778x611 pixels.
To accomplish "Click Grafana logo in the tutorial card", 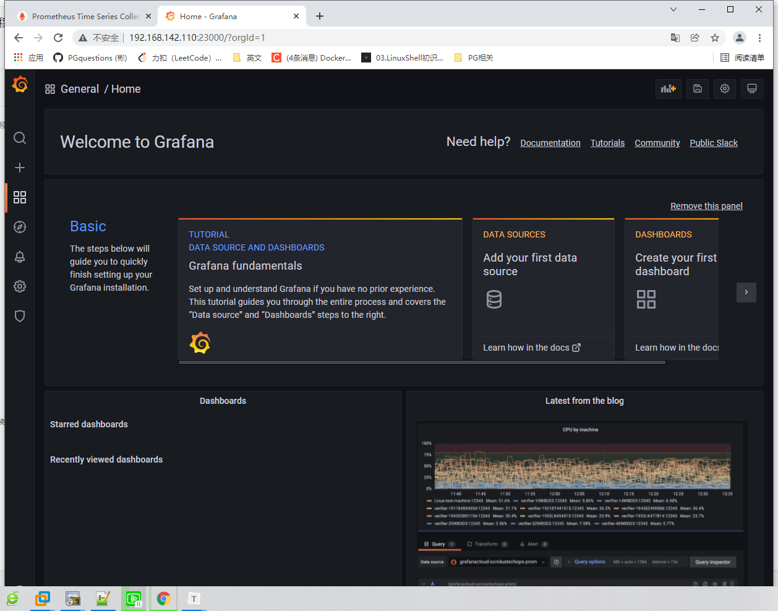I will pyautogui.click(x=200, y=343).
